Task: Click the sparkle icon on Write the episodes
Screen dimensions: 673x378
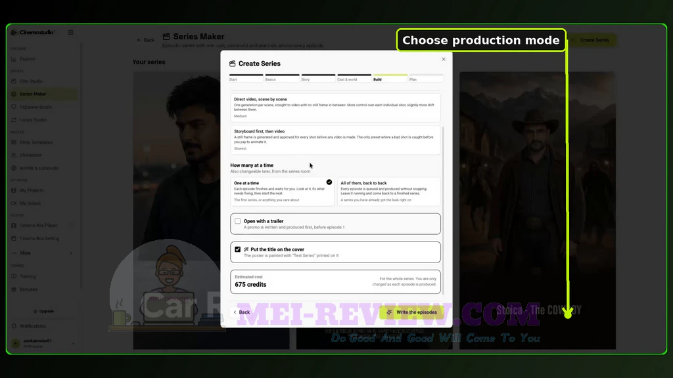Action: click(389, 312)
